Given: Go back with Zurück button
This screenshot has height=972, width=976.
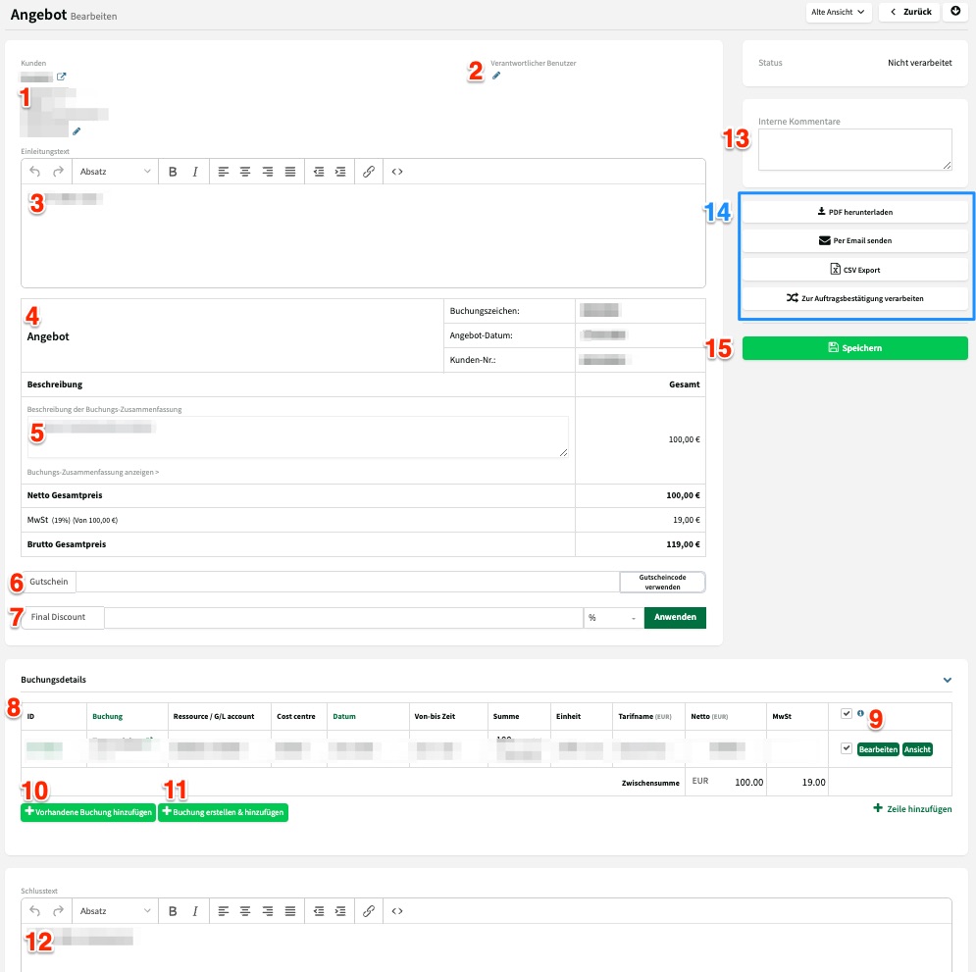Looking at the screenshot, I should (909, 12).
